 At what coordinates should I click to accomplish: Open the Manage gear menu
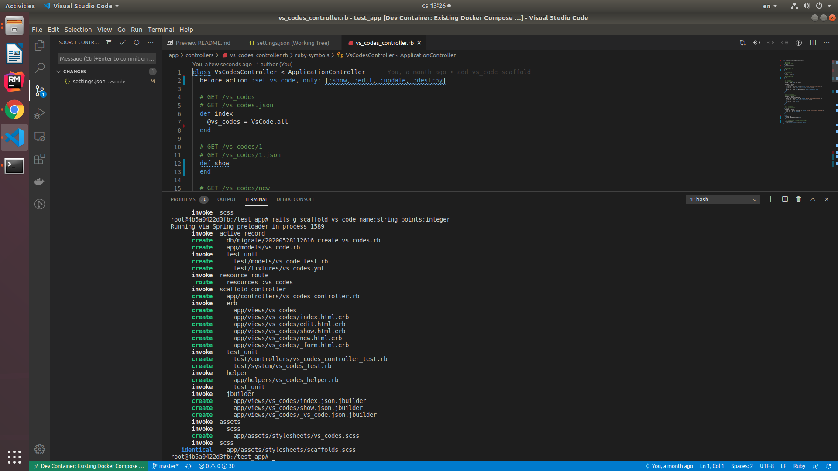click(40, 449)
